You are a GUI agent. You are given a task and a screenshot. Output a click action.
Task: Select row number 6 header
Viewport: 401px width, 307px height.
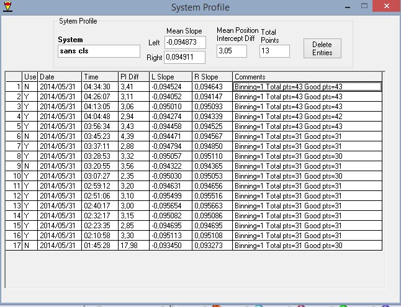coord(14,136)
